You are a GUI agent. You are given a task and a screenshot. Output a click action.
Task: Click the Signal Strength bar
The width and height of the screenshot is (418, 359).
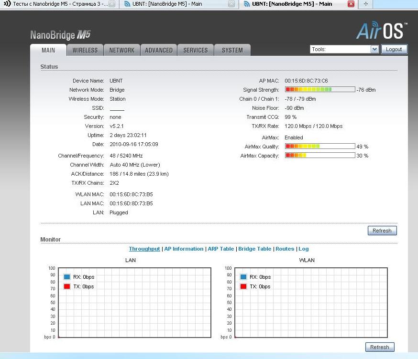pyautogui.click(x=320, y=89)
